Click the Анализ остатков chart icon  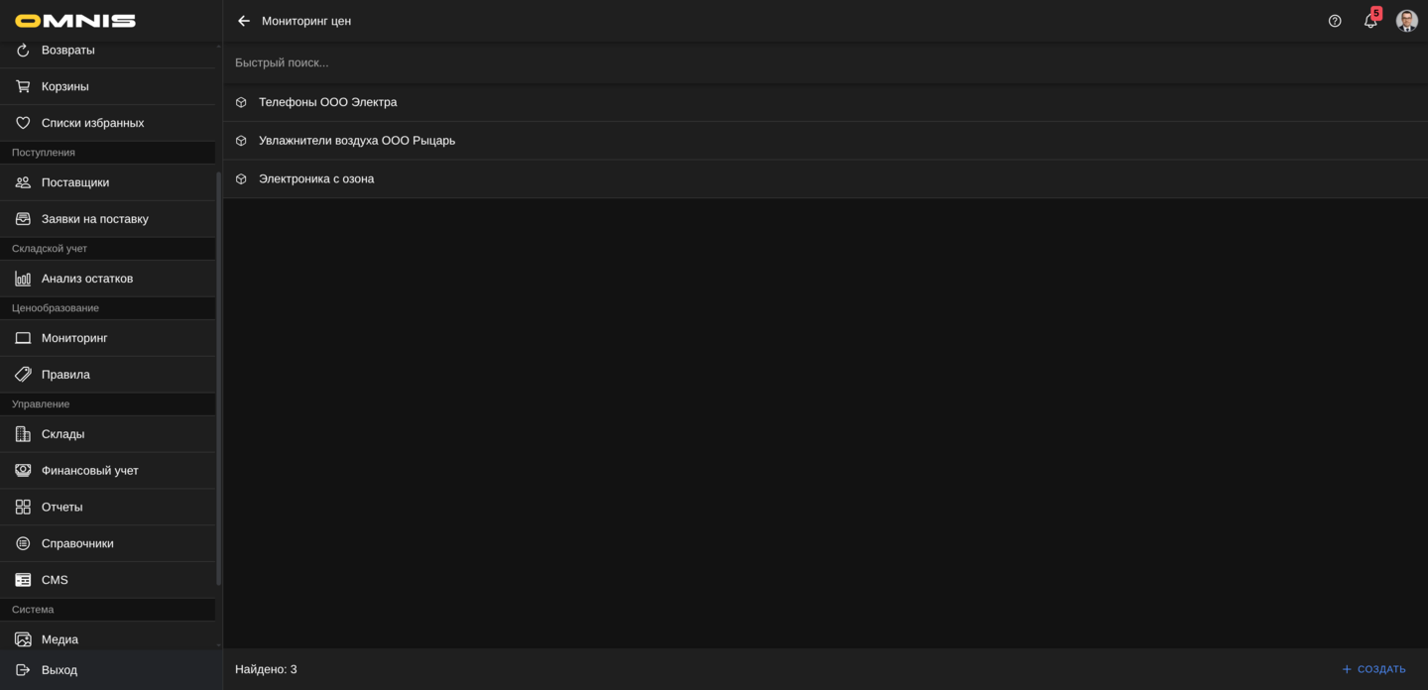point(23,279)
